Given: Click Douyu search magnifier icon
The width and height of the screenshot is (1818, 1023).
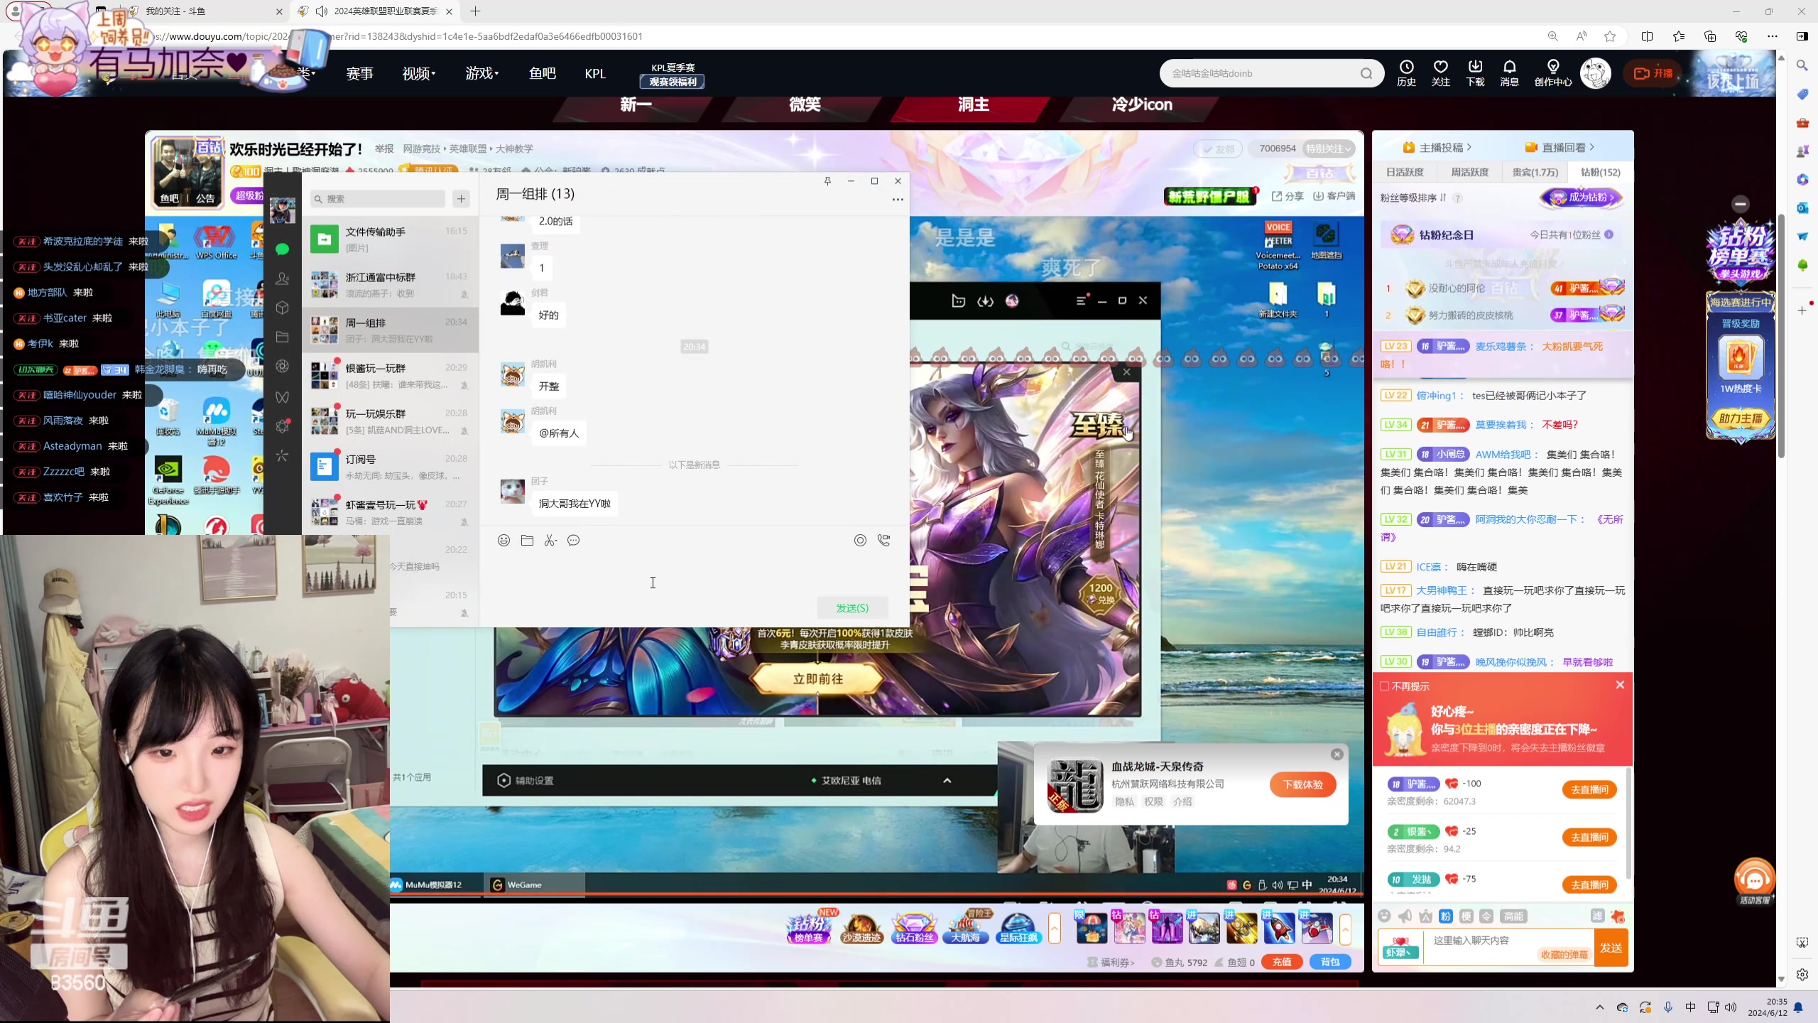Looking at the screenshot, I should [x=1366, y=73].
